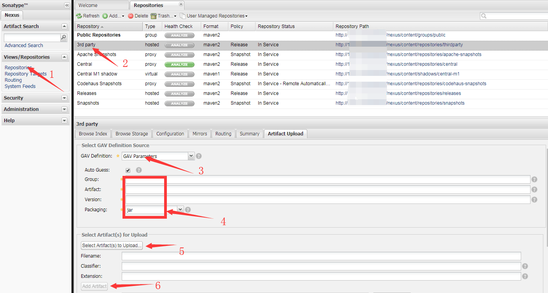Expand the Help panel
The width and height of the screenshot is (548, 293).
[65, 121]
